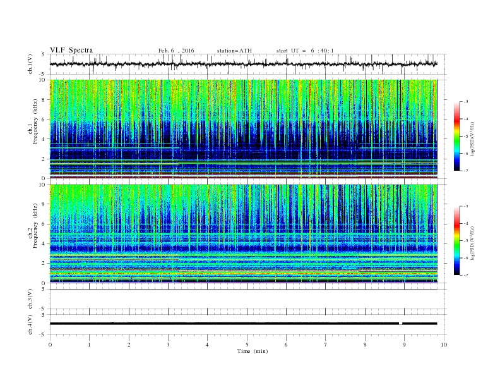
Task: Click the ch.1 voltage waveform trace
Action: pos(244,64)
